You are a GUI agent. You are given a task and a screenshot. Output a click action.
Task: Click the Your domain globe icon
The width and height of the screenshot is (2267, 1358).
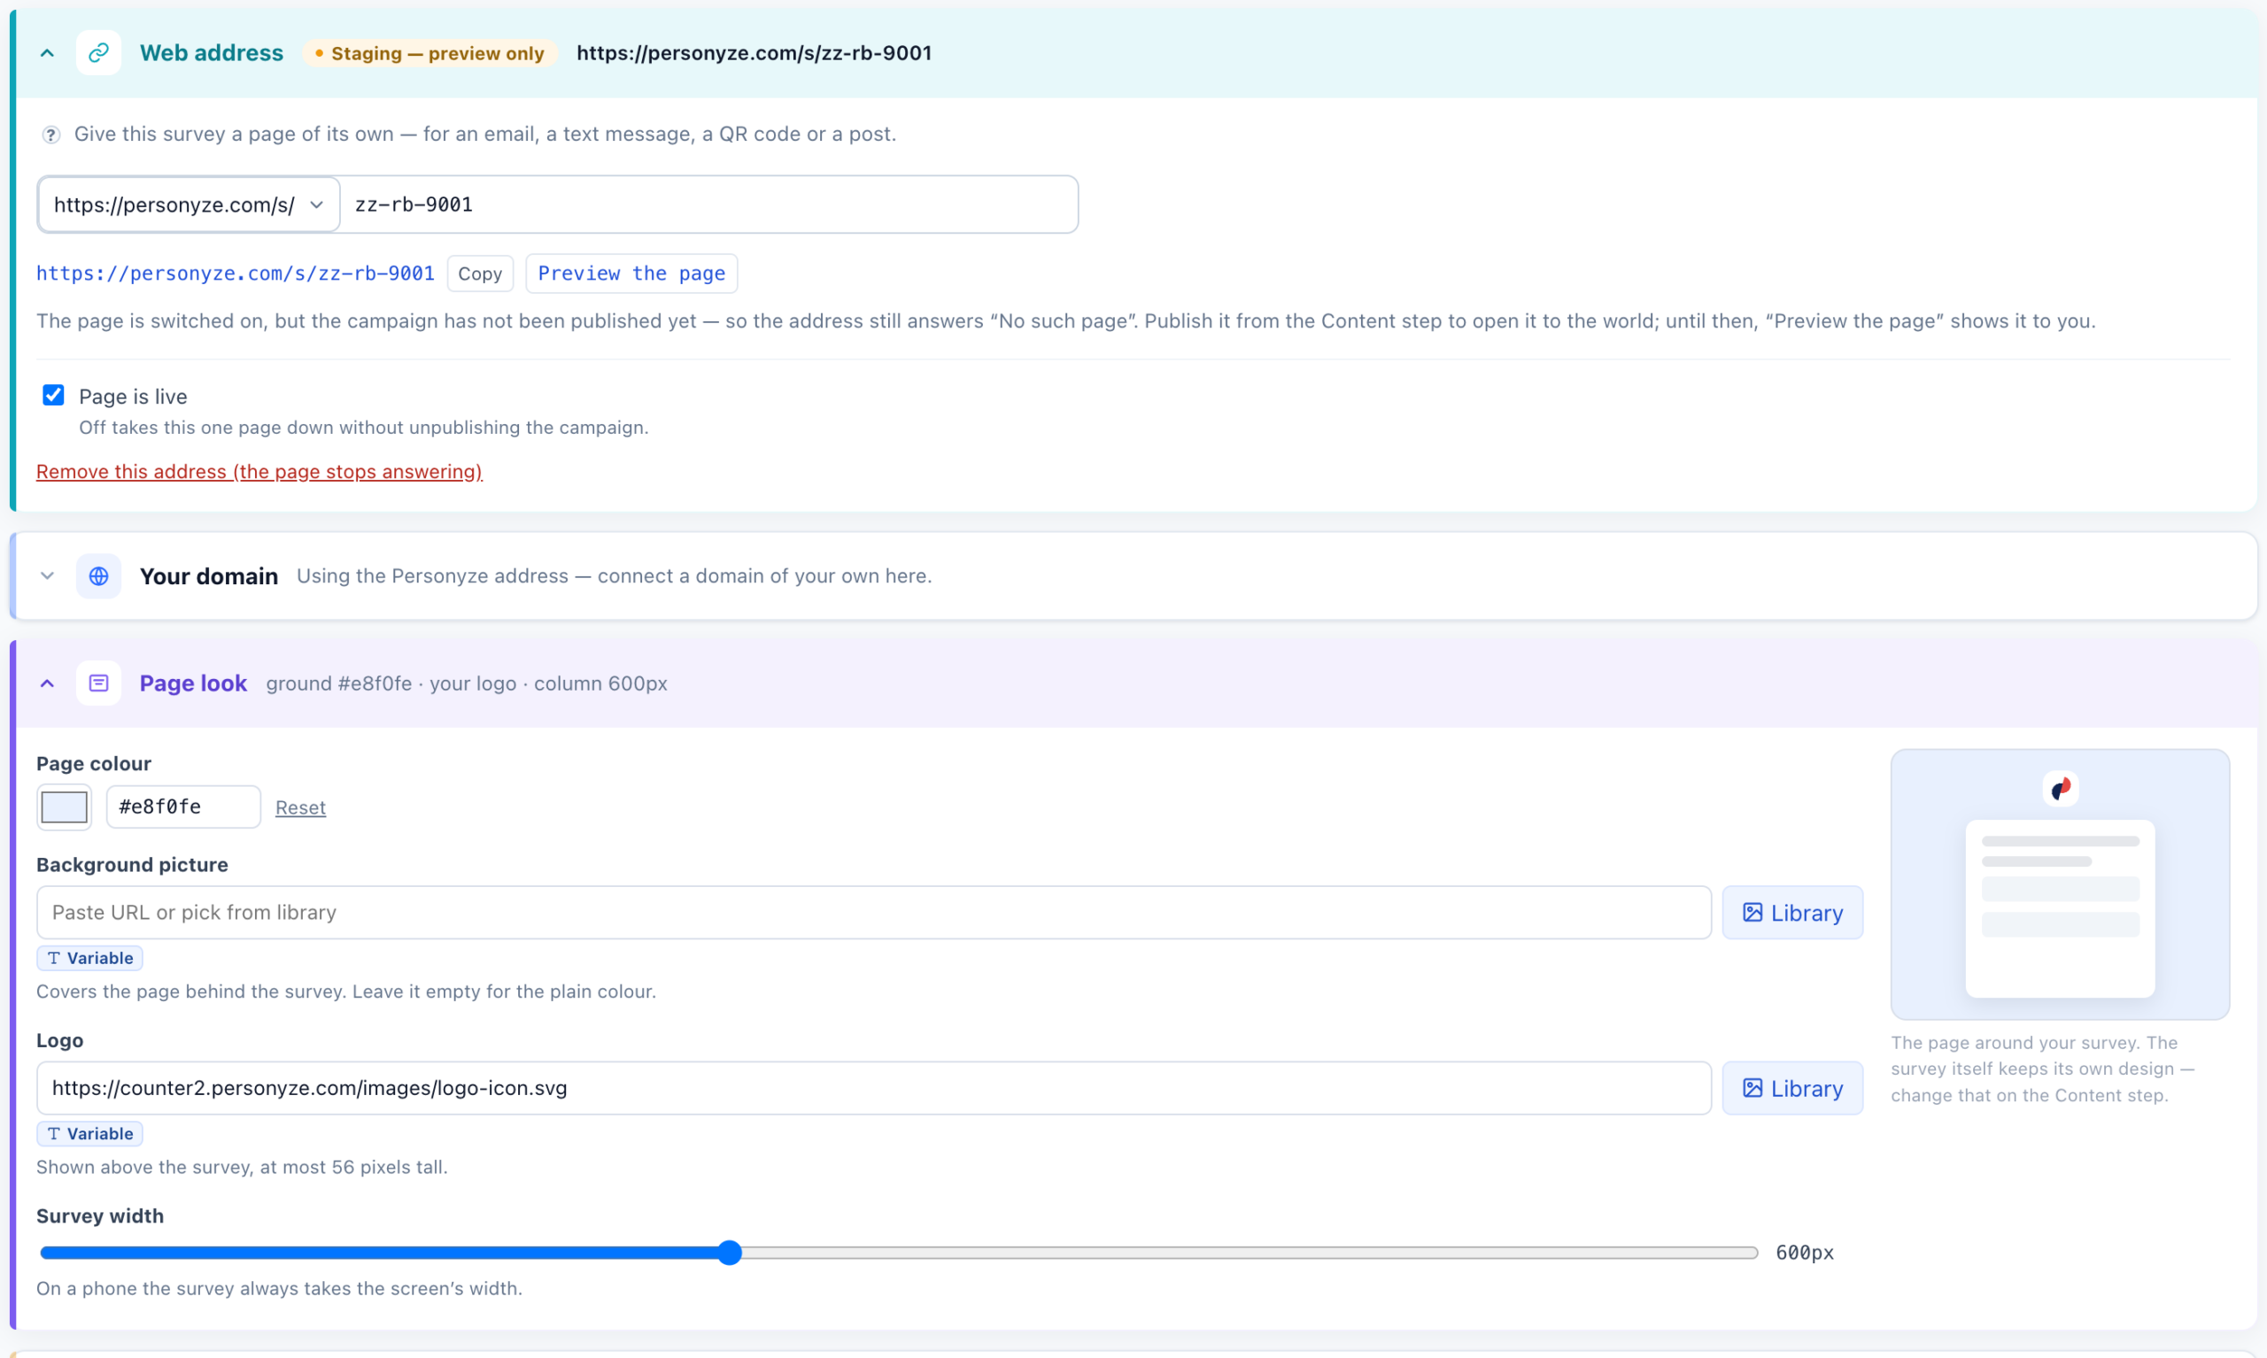(98, 575)
